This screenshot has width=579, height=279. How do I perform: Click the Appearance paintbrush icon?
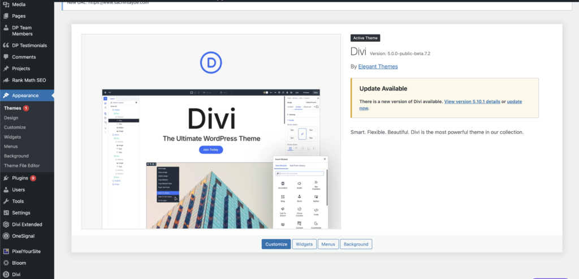click(x=6, y=95)
